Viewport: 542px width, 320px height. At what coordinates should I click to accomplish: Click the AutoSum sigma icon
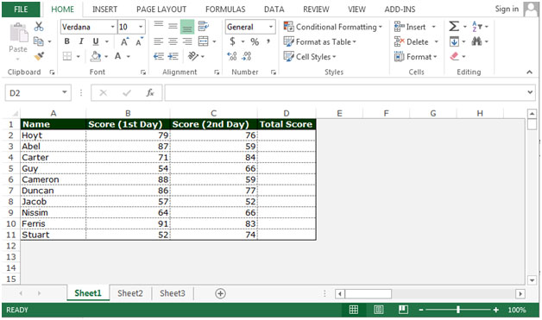click(x=454, y=26)
